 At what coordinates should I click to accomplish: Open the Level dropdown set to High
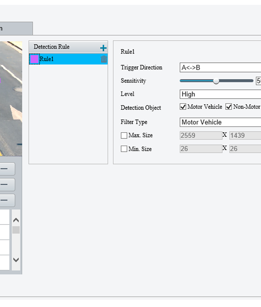[220, 94]
